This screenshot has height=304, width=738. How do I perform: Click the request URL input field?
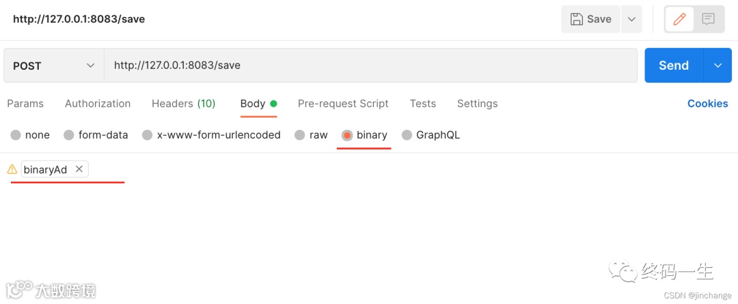(369, 66)
